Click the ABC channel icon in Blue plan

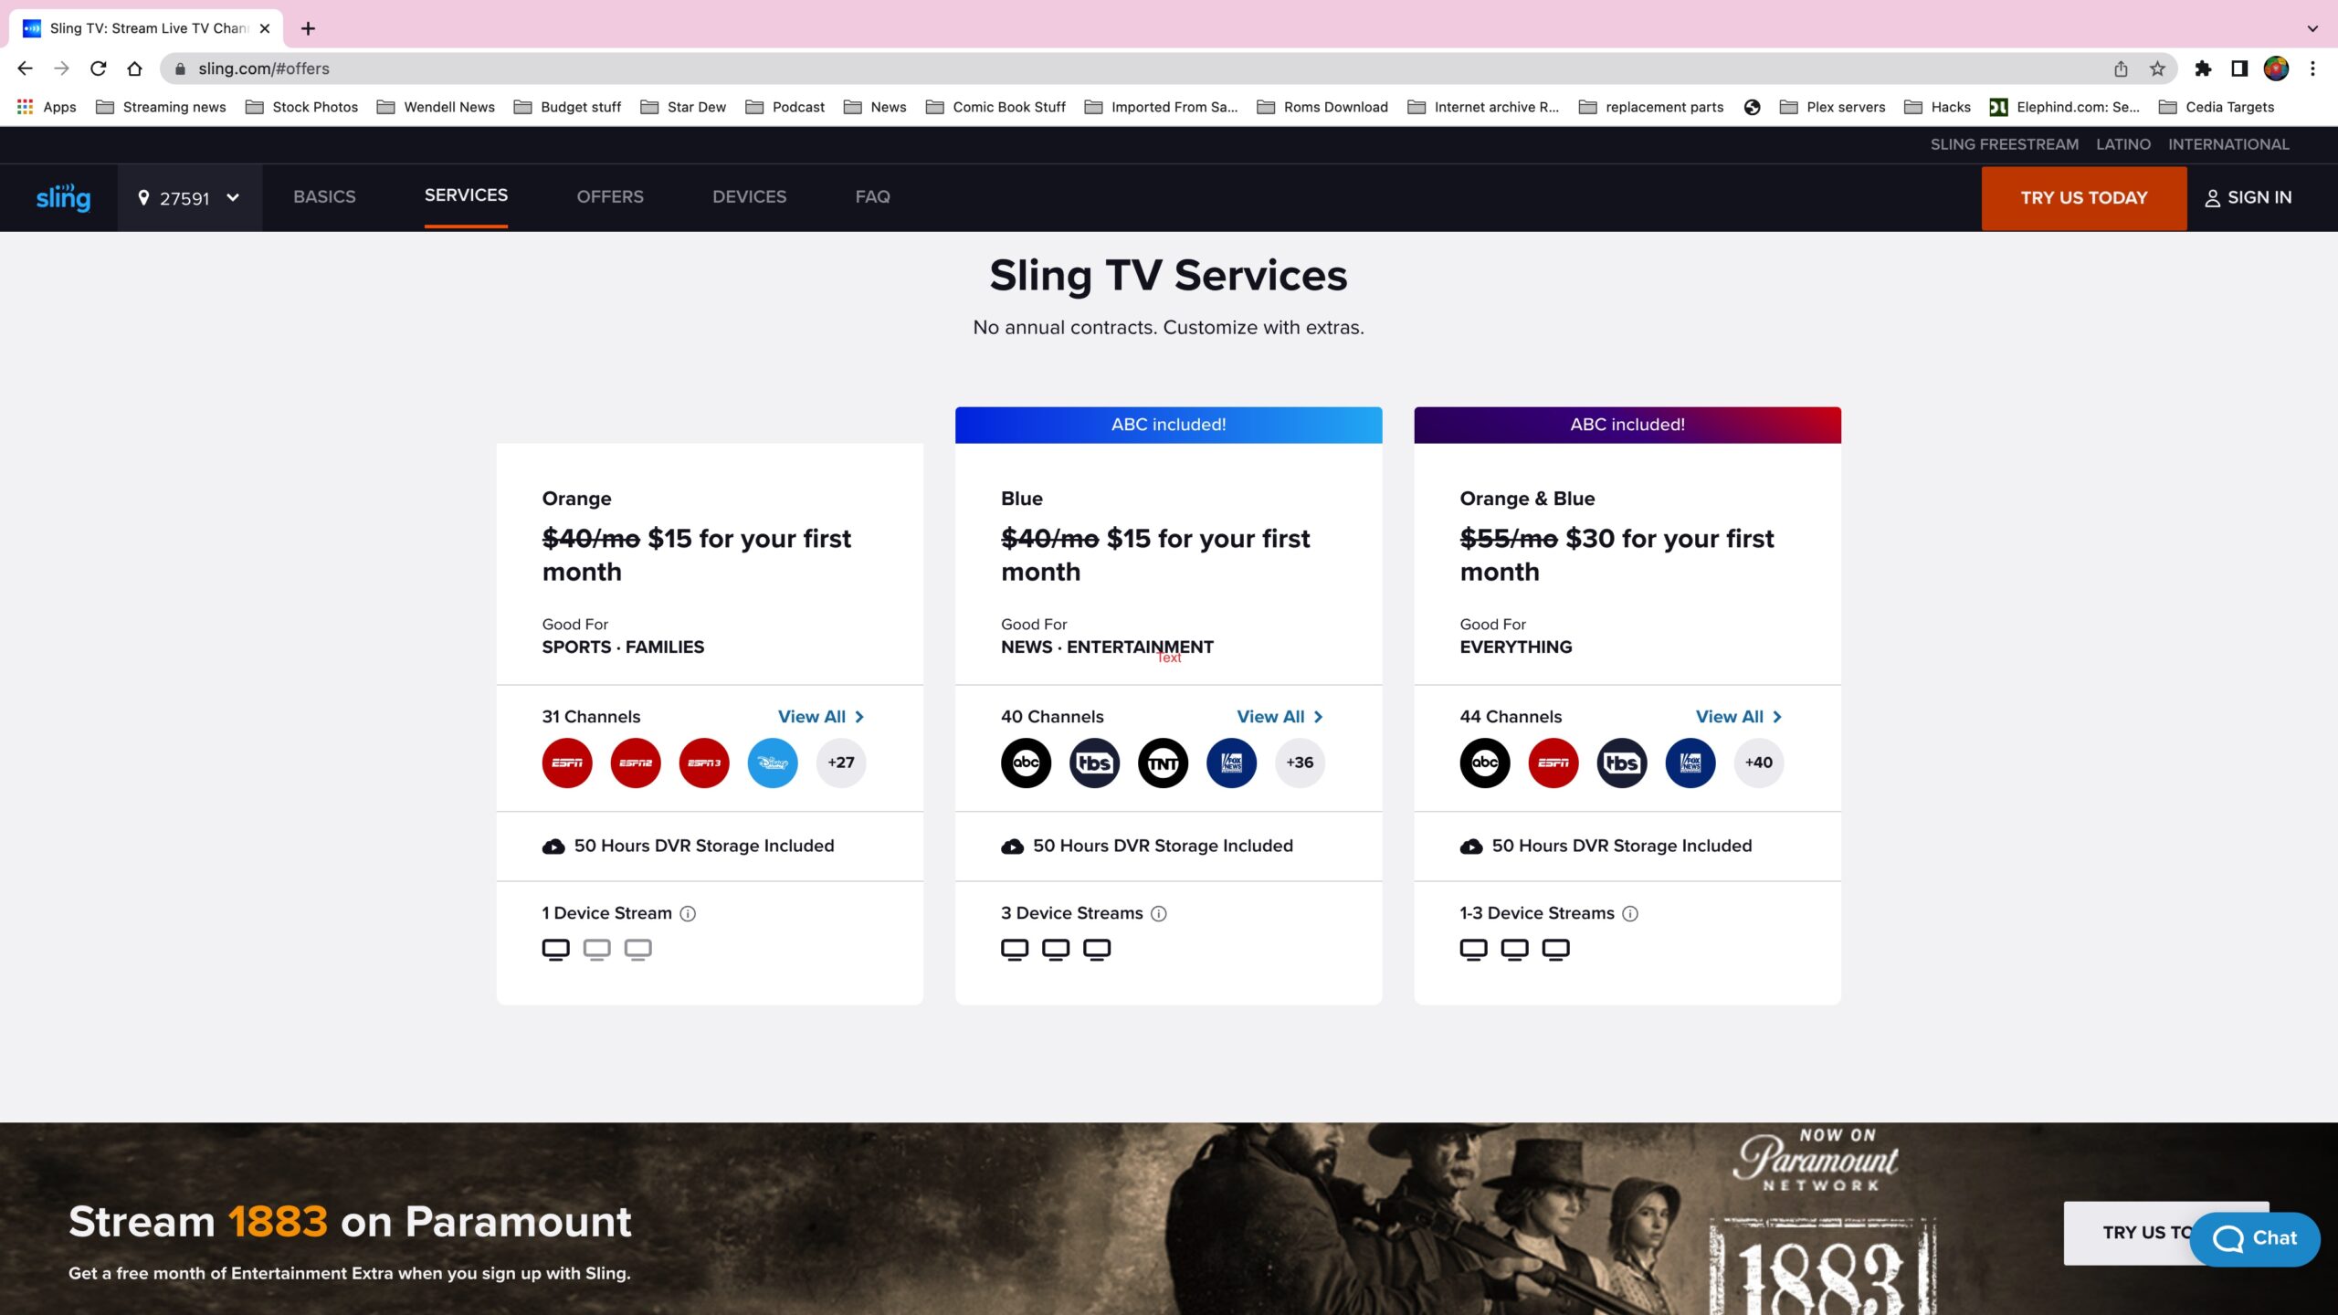[x=1026, y=763]
